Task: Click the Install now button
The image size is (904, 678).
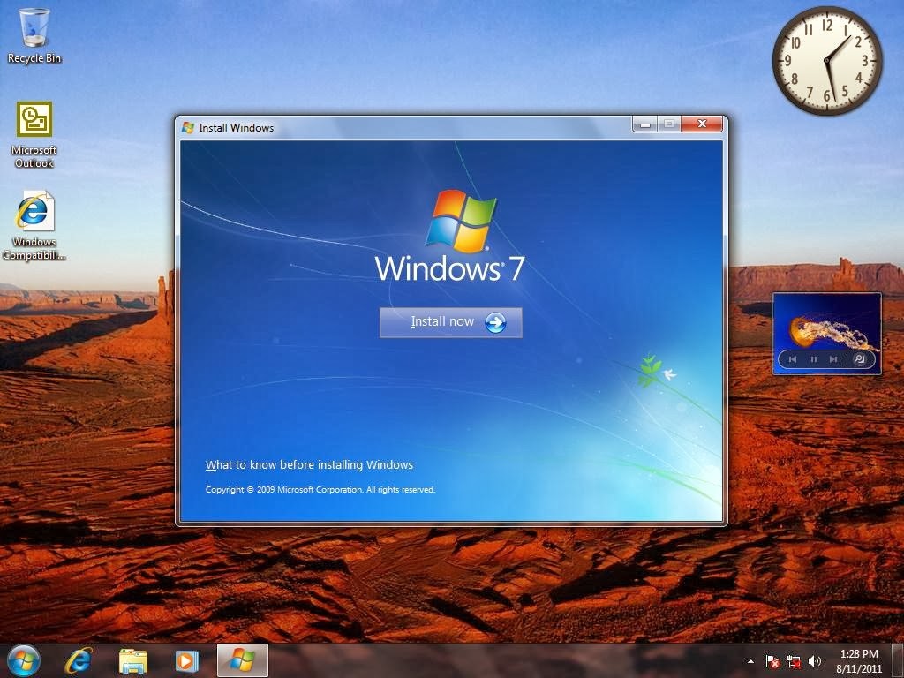Action: point(450,321)
